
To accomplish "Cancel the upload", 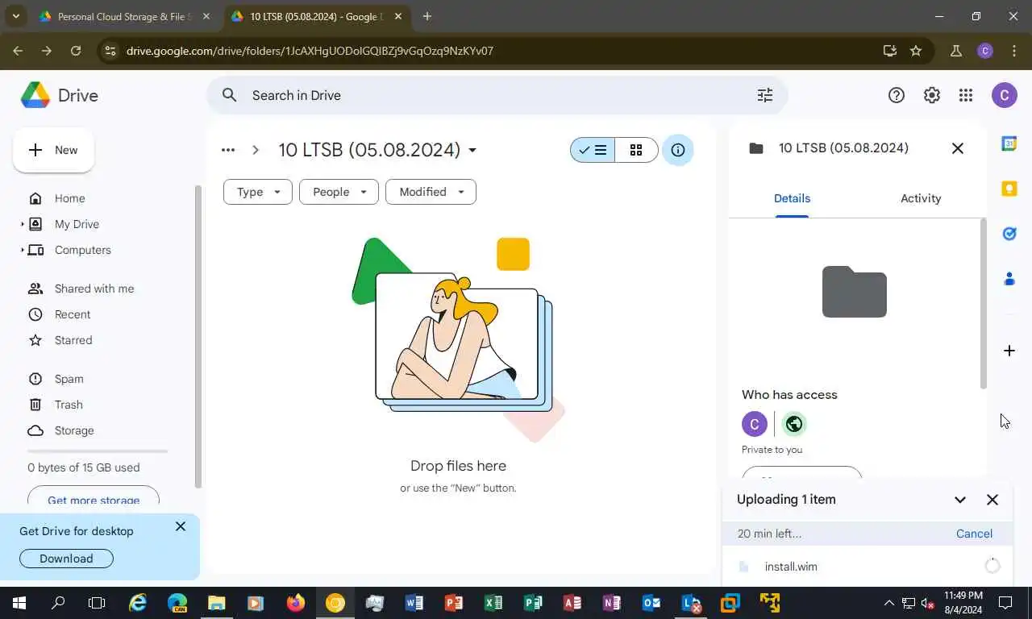I will tap(974, 534).
